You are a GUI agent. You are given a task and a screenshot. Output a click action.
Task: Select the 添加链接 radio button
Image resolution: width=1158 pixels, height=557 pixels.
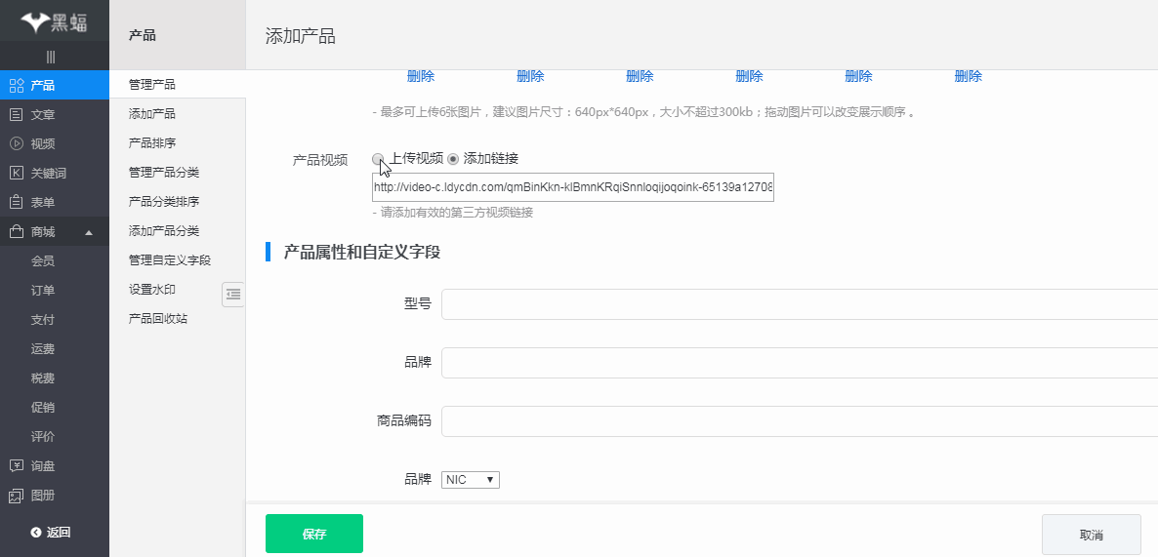point(453,159)
